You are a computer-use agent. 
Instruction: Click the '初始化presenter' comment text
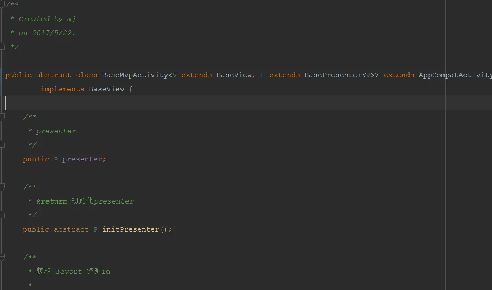click(x=103, y=201)
